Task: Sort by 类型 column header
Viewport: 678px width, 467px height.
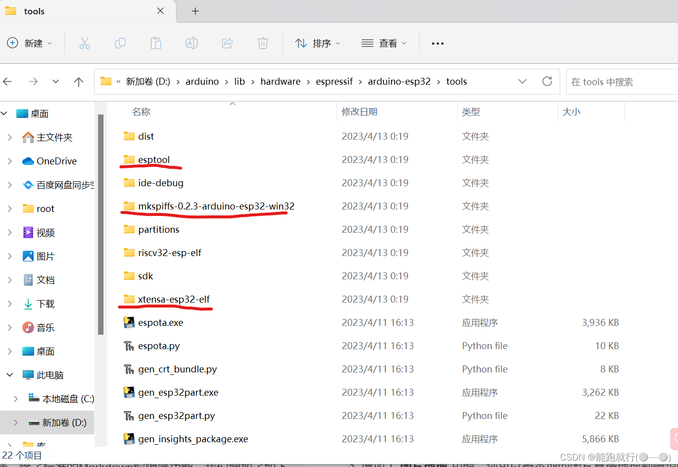Action: [x=471, y=112]
